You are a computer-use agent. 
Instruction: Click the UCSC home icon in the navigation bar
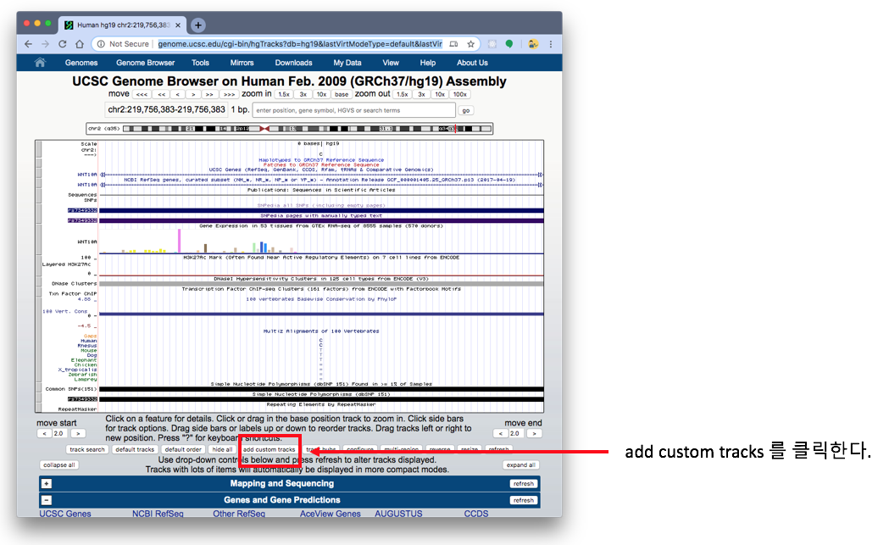[x=40, y=63]
